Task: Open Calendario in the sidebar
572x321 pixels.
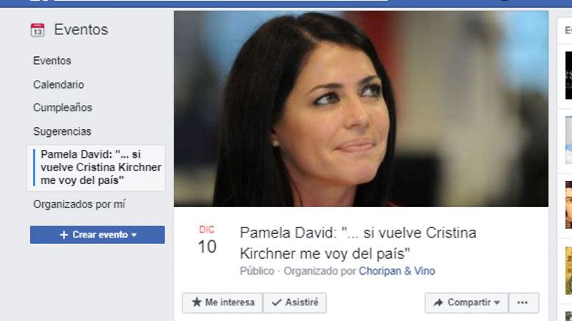Action: (59, 84)
